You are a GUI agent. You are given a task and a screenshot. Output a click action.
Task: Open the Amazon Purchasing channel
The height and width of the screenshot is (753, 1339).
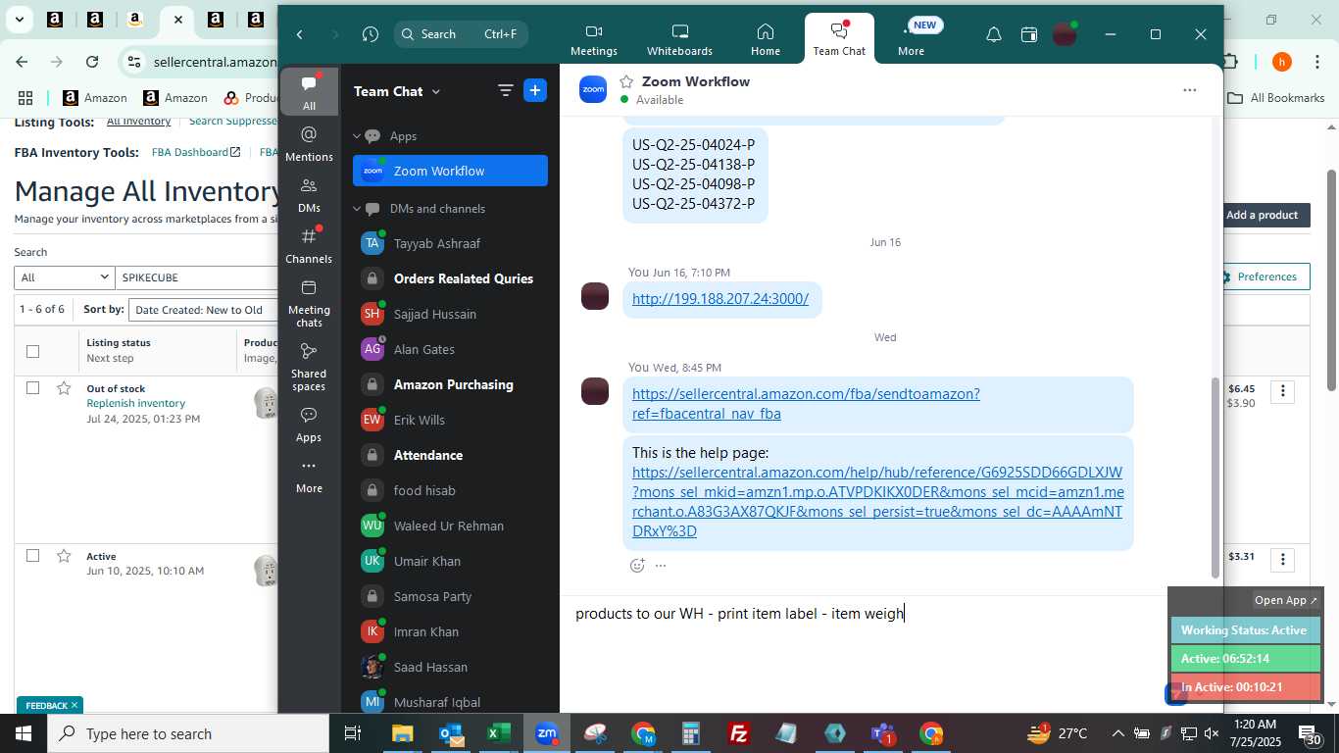point(450,384)
